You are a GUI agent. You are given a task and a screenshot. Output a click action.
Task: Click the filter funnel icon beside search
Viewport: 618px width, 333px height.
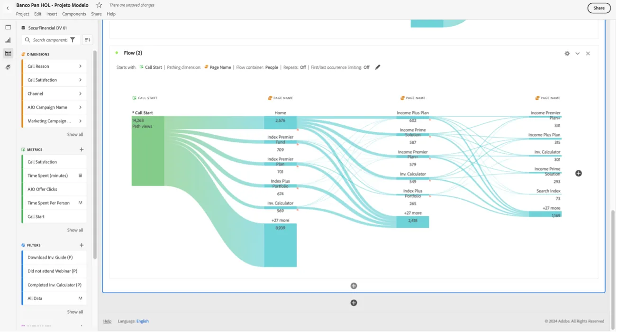73,40
